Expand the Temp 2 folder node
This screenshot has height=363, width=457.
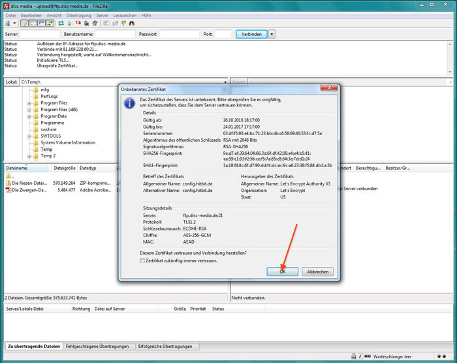coord(29,156)
